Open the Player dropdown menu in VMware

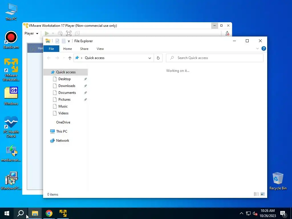click(x=31, y=33)
